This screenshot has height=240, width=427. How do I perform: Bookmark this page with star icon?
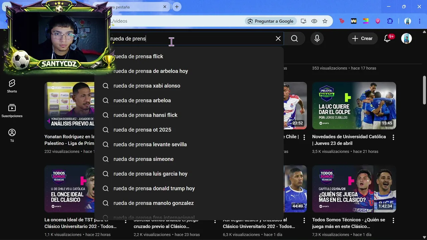(325, 21)
